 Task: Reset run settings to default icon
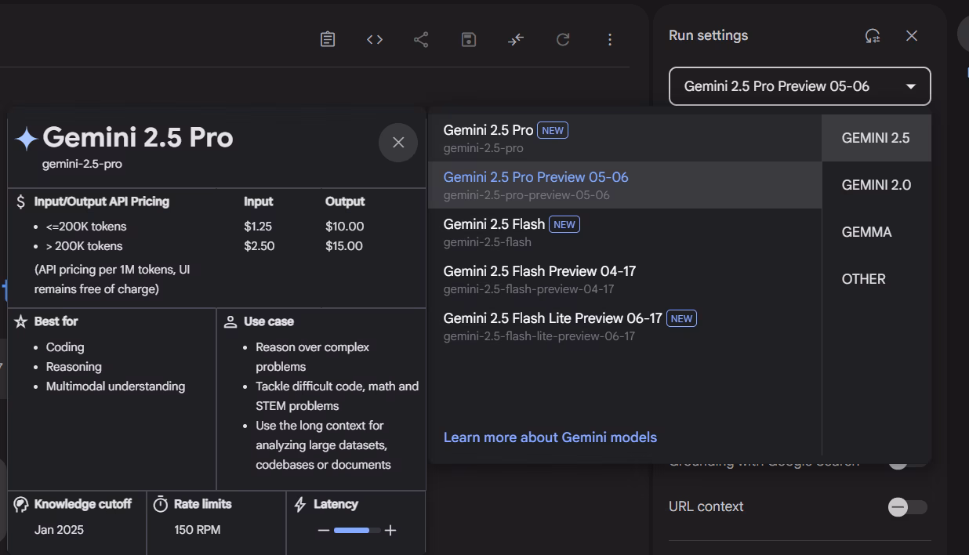point(873,35)
